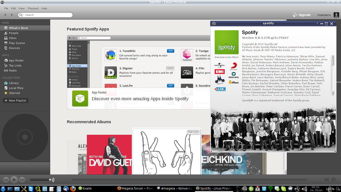Viewport: 341px width, 192px height.
Task: Open the David Guetta album cover
Action: pos(109,155)
